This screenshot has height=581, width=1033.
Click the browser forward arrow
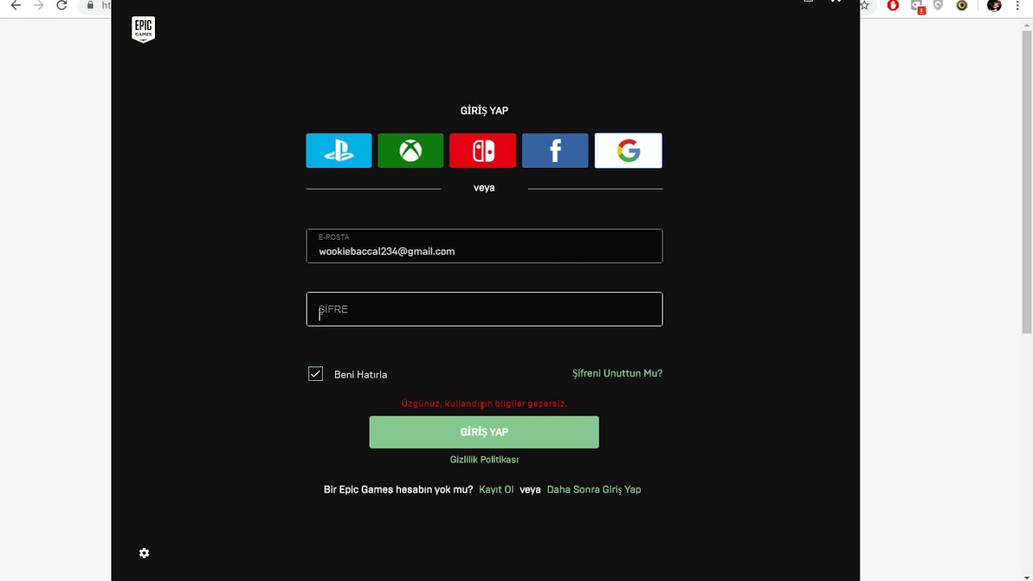coord(38,6)
